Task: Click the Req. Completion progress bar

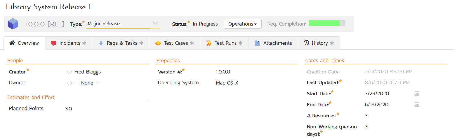Action: click(x=327, y=23)
